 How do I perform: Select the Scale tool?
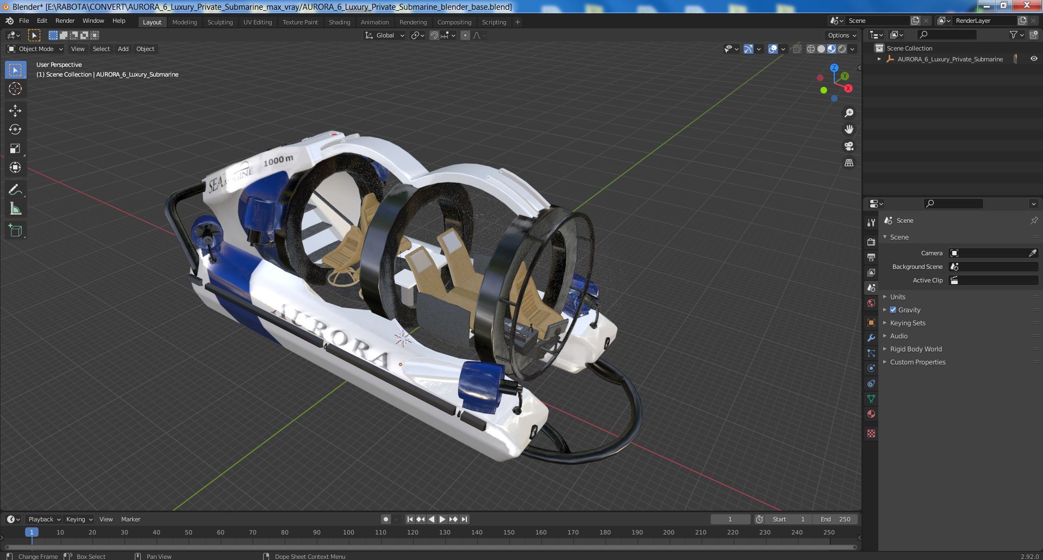point(15,148)
